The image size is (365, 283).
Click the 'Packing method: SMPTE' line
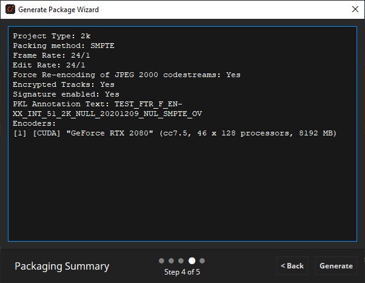[64, 46]
